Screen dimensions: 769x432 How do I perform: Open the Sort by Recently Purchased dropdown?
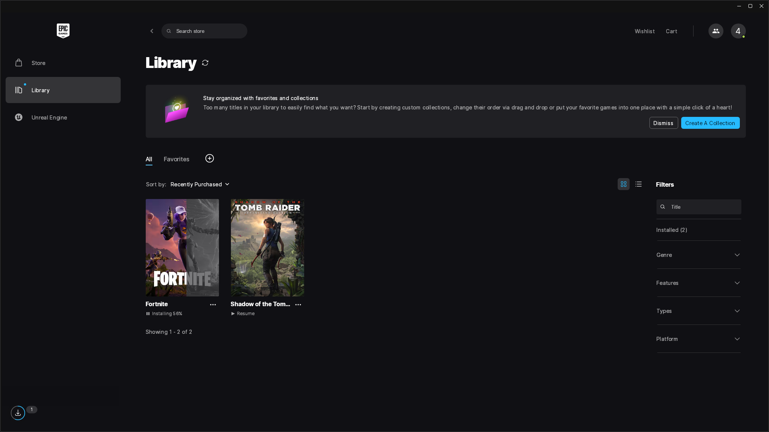(200, 184)
